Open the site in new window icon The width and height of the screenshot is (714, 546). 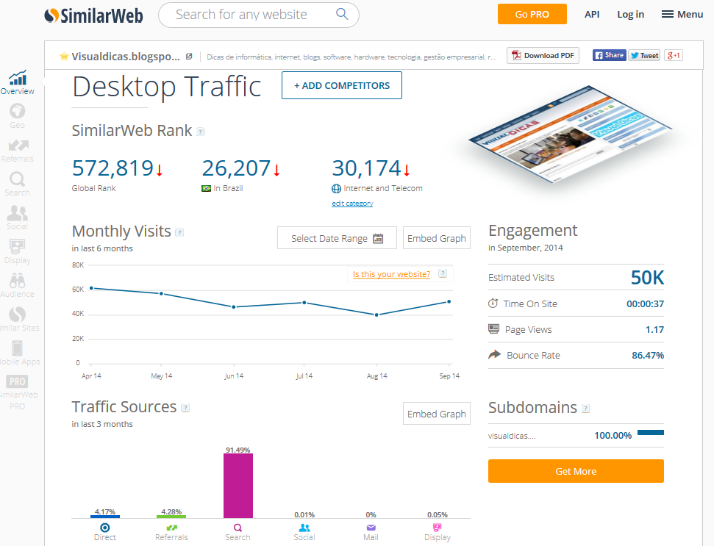click(189, 57)
